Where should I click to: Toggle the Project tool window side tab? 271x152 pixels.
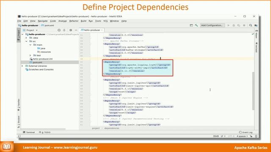click(19, 35)
